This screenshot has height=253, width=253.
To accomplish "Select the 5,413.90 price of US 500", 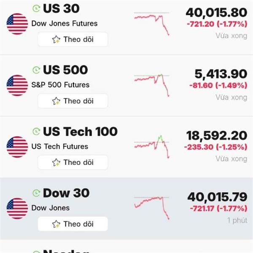I will point(221,74).
